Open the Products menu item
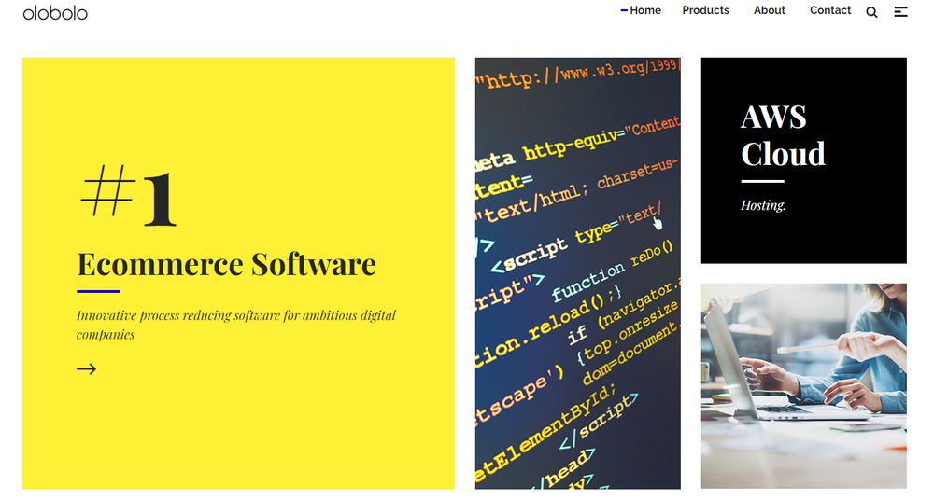This screenshot has width=934, height=500. tap(705, 10)
